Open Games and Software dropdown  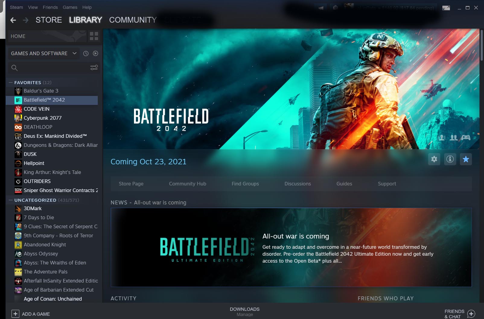tap(44, 53)
